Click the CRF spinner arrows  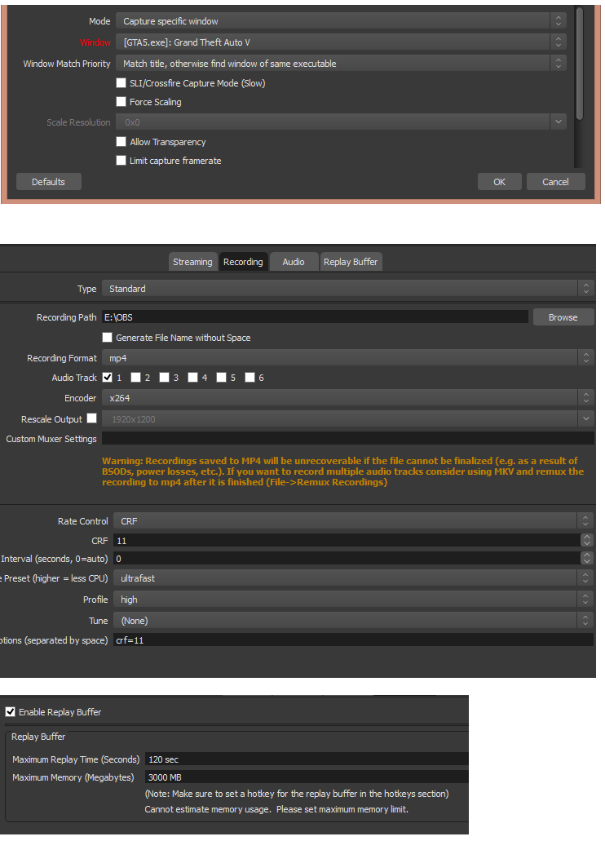tap(587, 541)
